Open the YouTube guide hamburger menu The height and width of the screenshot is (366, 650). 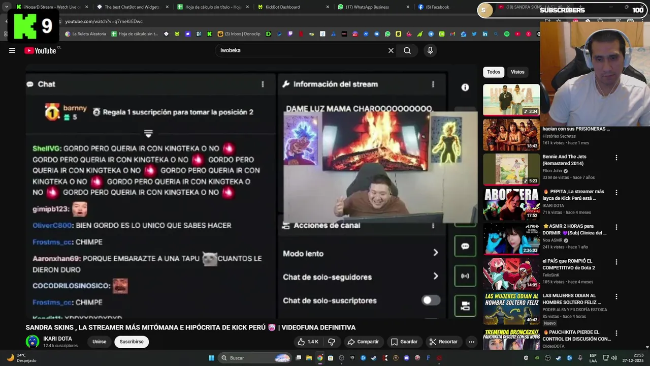(12, 50)
